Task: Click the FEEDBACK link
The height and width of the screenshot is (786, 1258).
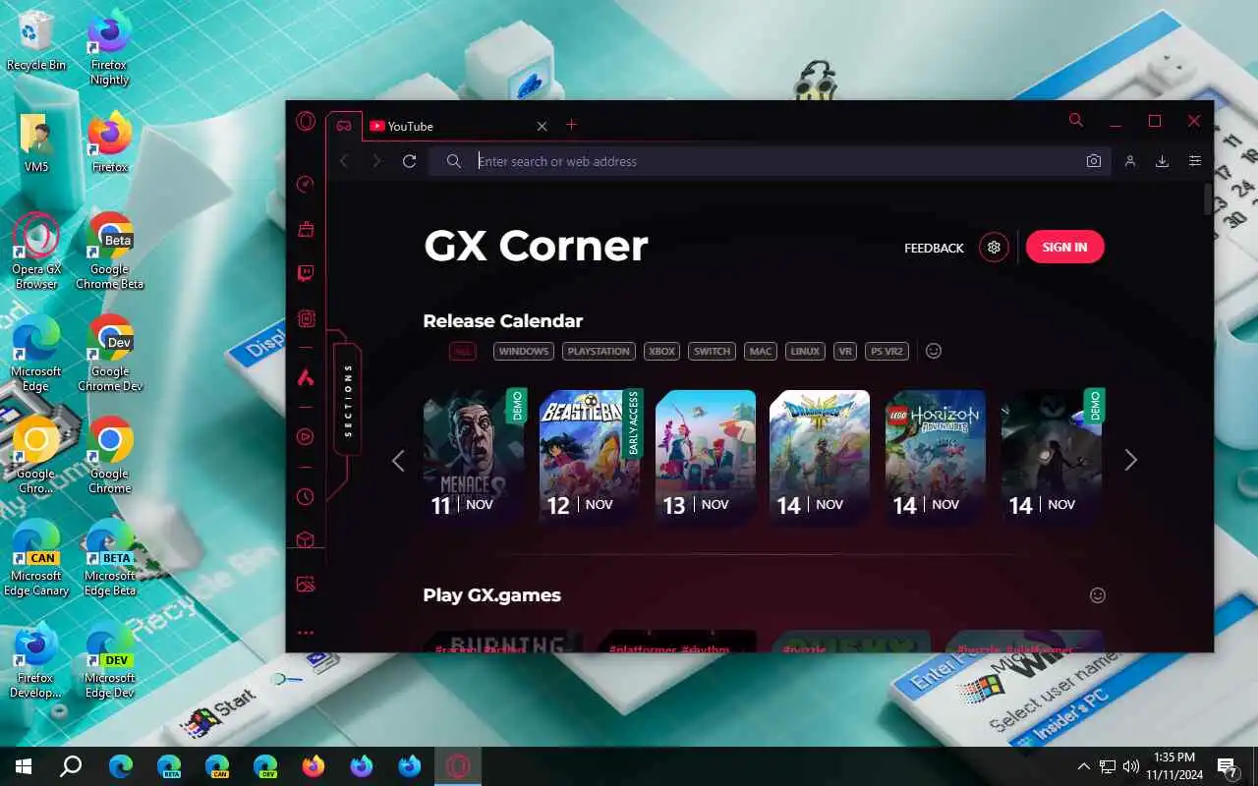Action: click(934, 248)
